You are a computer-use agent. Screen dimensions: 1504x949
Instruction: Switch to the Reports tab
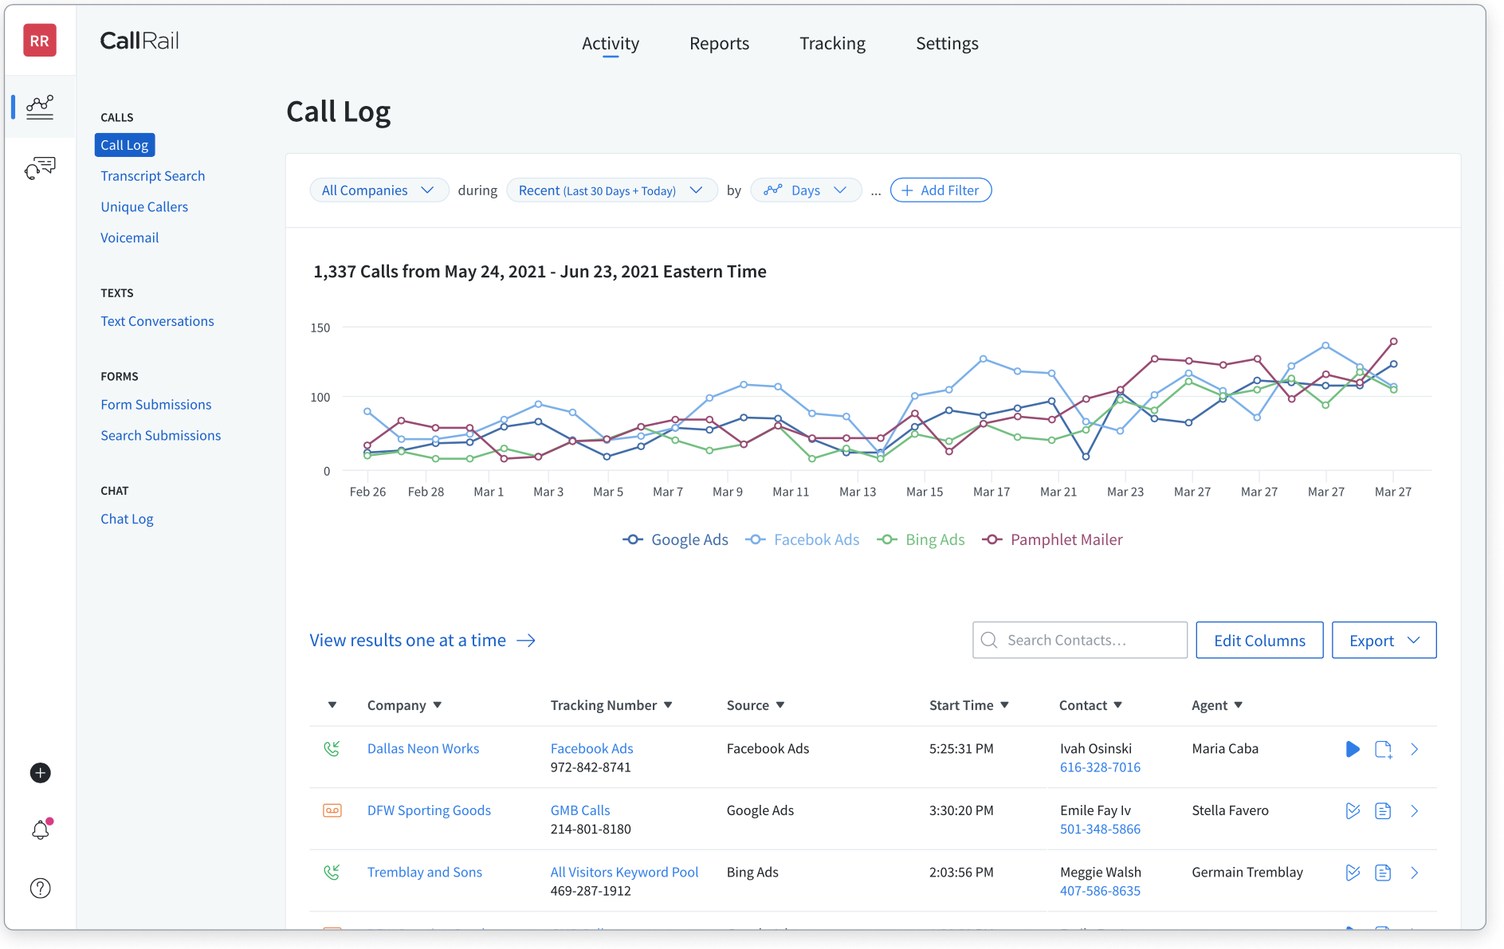coord(719,44)
